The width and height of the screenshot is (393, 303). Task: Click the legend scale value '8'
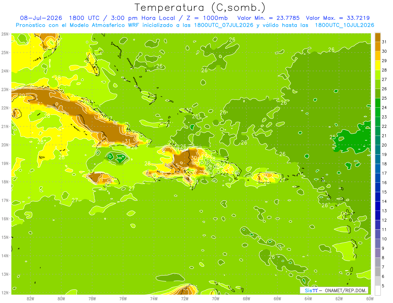383,258
